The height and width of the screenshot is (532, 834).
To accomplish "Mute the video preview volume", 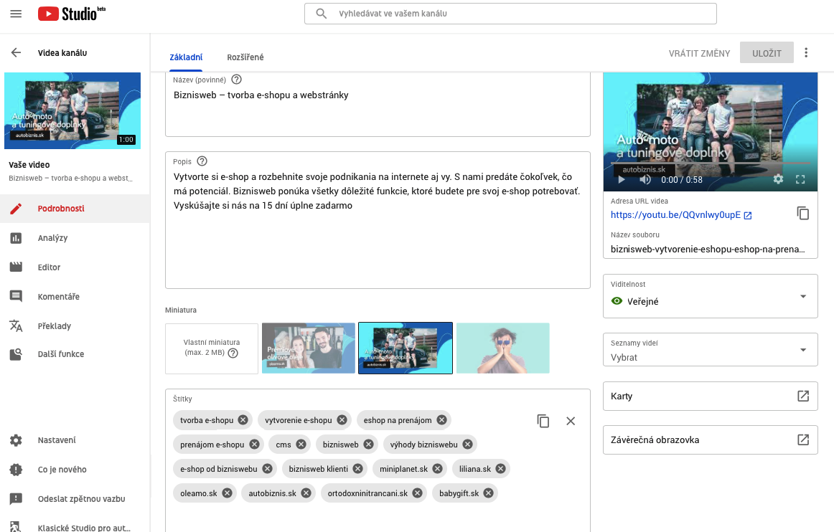I will pos(645,180).
